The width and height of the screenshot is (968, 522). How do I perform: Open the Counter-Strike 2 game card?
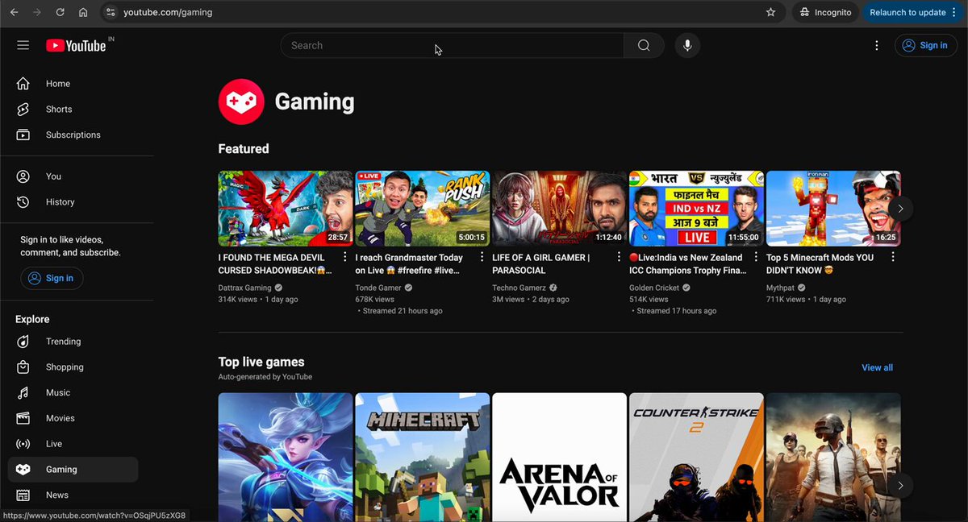pos(697,458)
